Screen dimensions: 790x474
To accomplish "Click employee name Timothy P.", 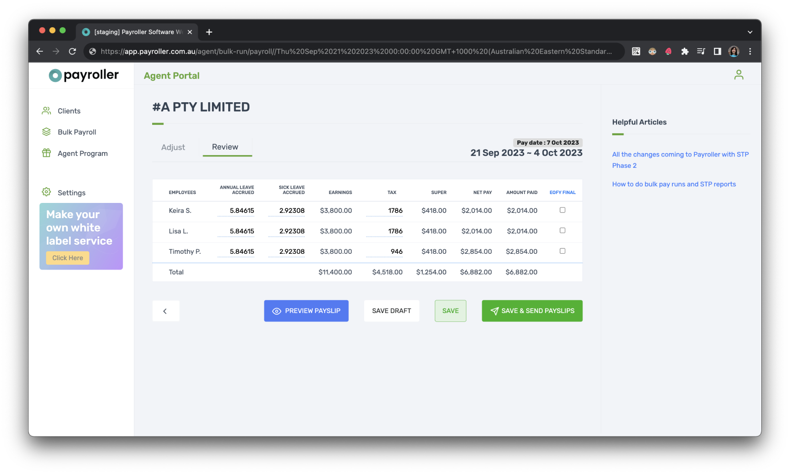I will point(185,252).
